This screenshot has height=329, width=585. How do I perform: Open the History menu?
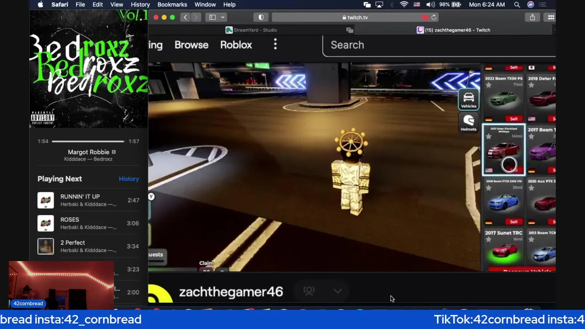140,5
